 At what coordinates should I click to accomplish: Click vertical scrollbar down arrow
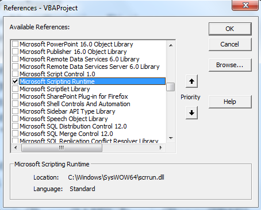(171, 138)
